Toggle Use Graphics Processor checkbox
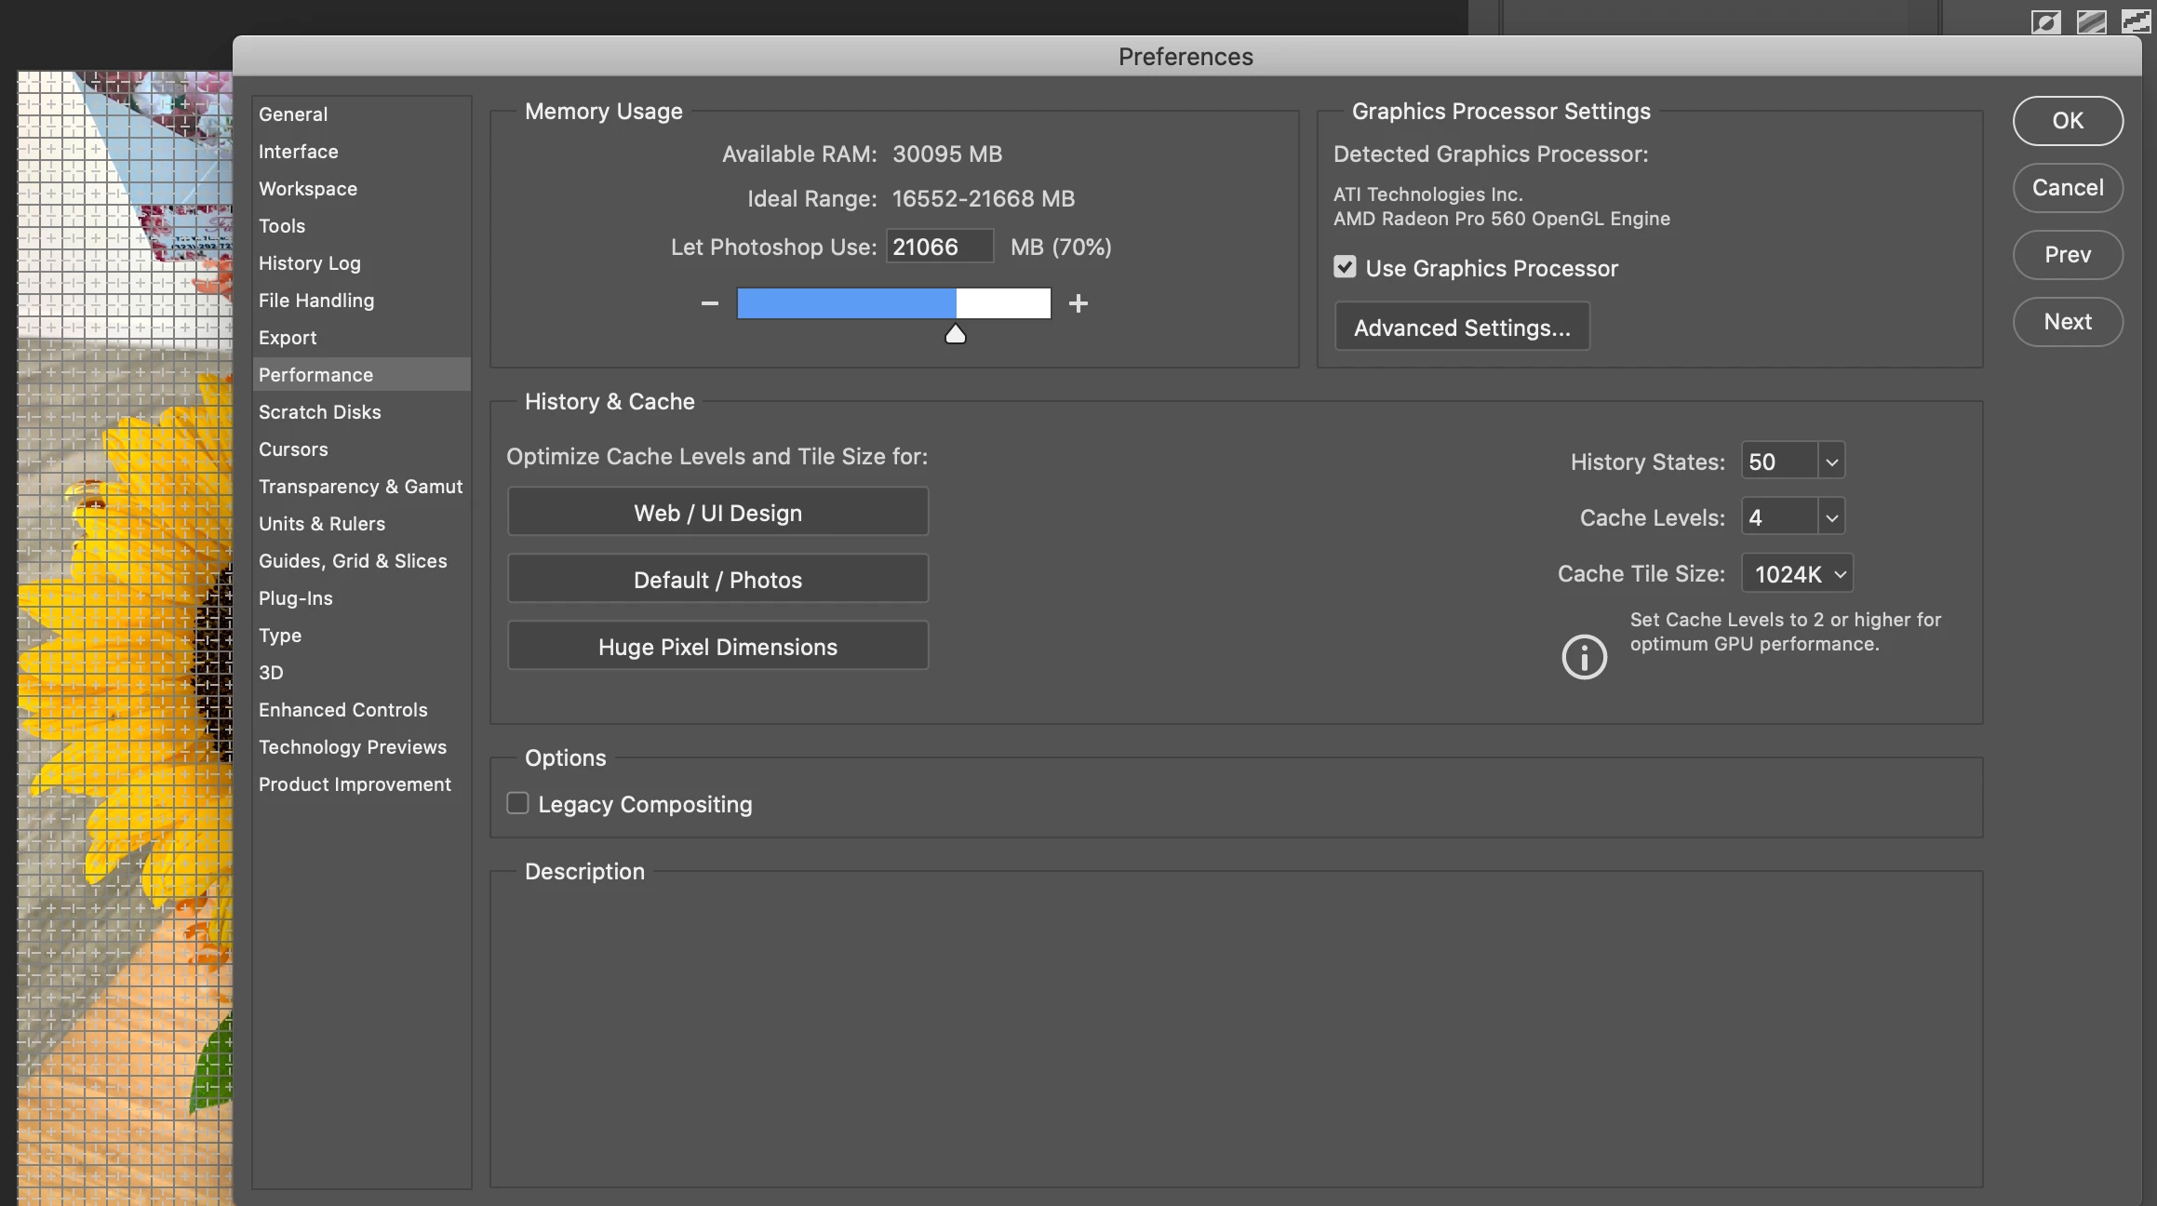 click(x=1345, y=267)
